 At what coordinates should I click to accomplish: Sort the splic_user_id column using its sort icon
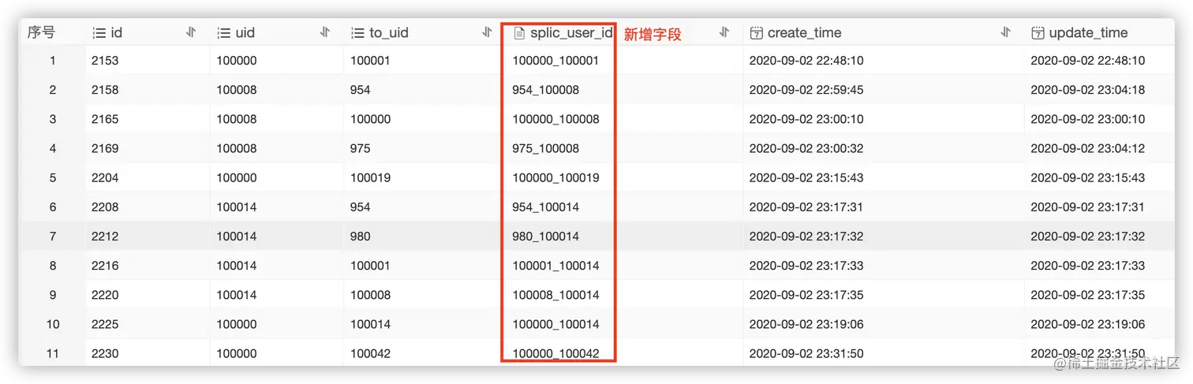(x=724, y=32)
